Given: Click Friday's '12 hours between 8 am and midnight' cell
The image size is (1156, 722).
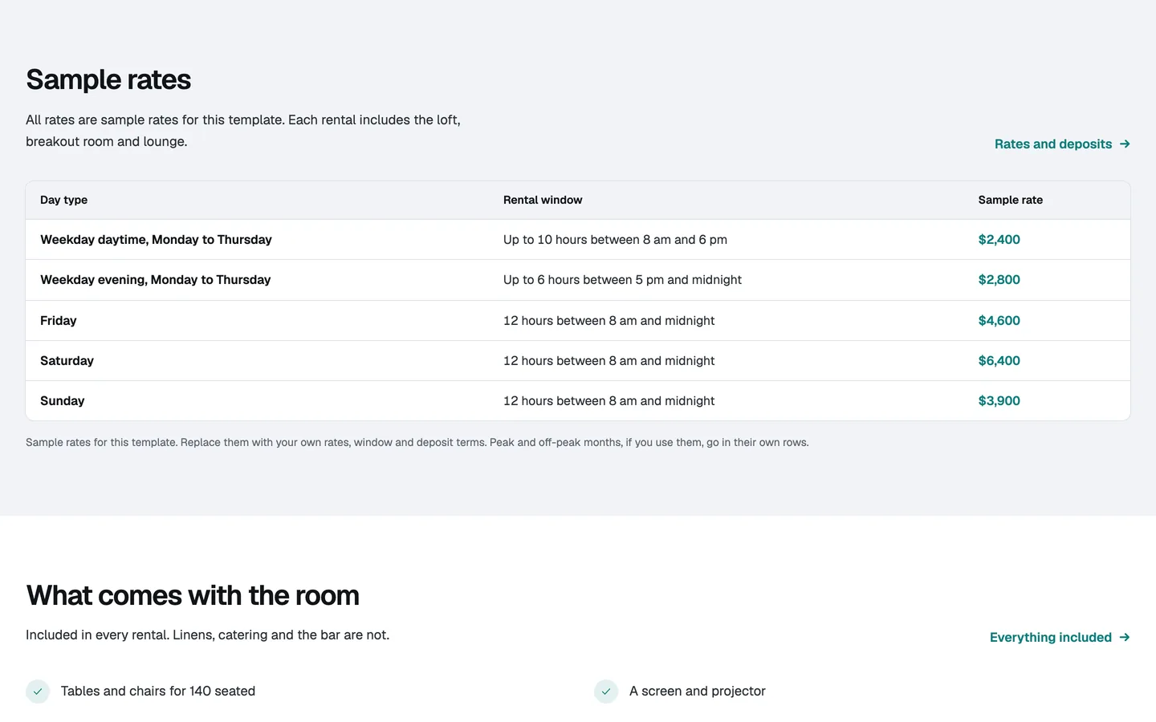Looking at the screenshot, I should click(609, 321).
